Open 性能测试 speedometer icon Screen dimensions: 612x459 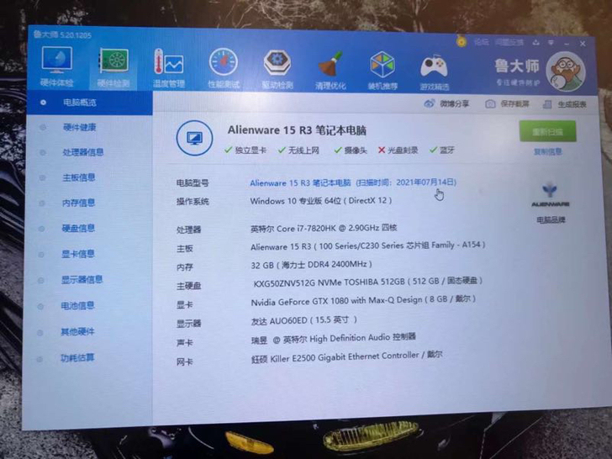click(224, 62)
